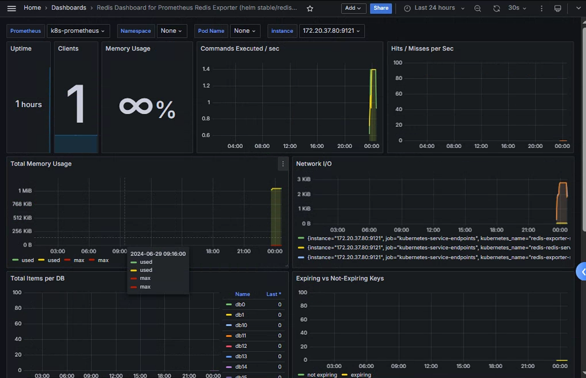Click the green color swatch beside db0

[229, 305]
